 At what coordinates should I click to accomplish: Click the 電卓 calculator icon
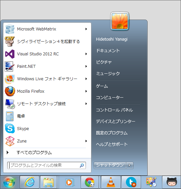(x=10, y=116)
